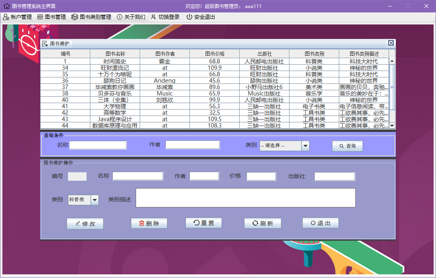Select the book 旺财漂流记
436x278 pixels.
click(115, 68)
